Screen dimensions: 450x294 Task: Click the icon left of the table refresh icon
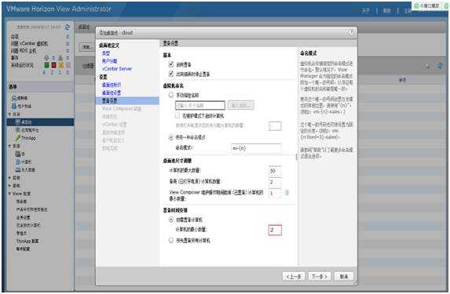[427, 66]
